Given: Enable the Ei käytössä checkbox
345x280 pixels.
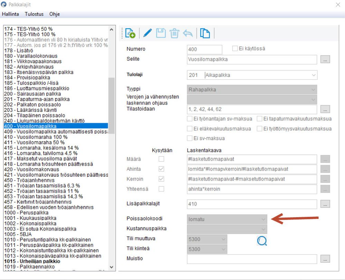Looking at the screenshot, I should pyautogui.click(x=235, y=48).
